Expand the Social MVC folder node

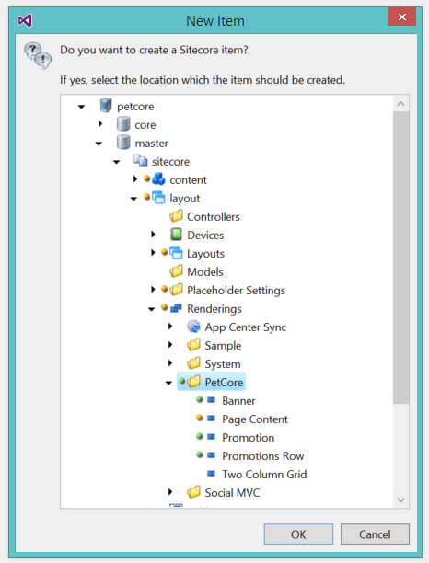point(170,491)
